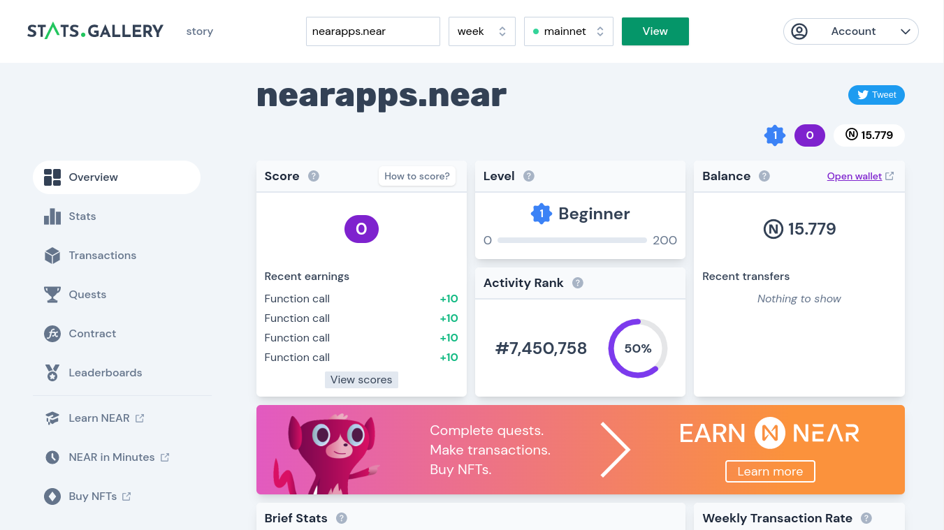944x530 pixels.
Task: Click the NEAR in Minutes clock icon
Action: [52, 457]
